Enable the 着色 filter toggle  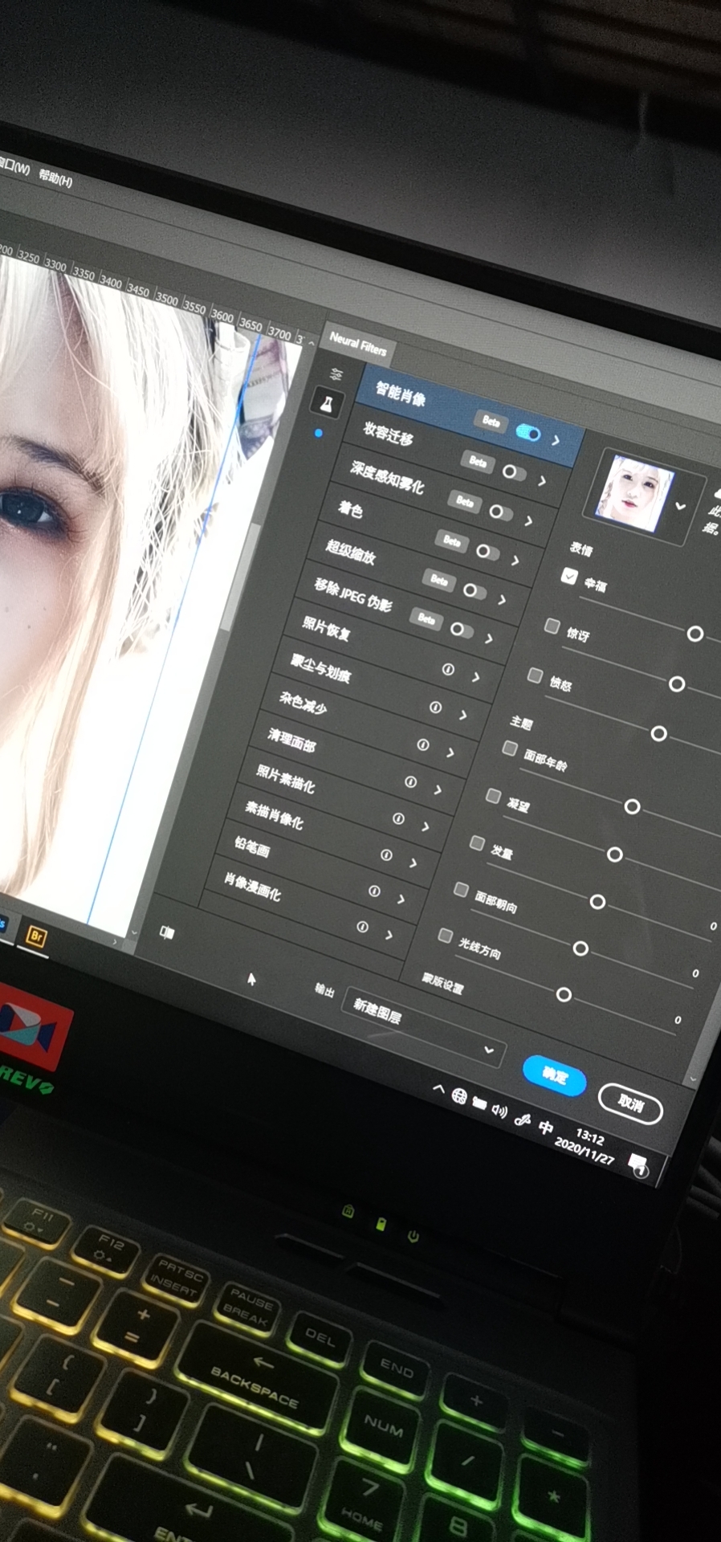[487, 552]
